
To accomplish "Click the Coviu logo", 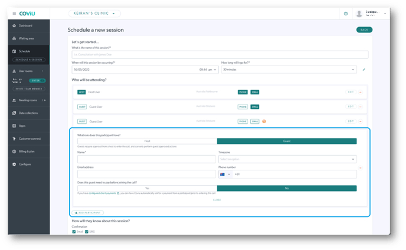I will [x=27, y=14].
